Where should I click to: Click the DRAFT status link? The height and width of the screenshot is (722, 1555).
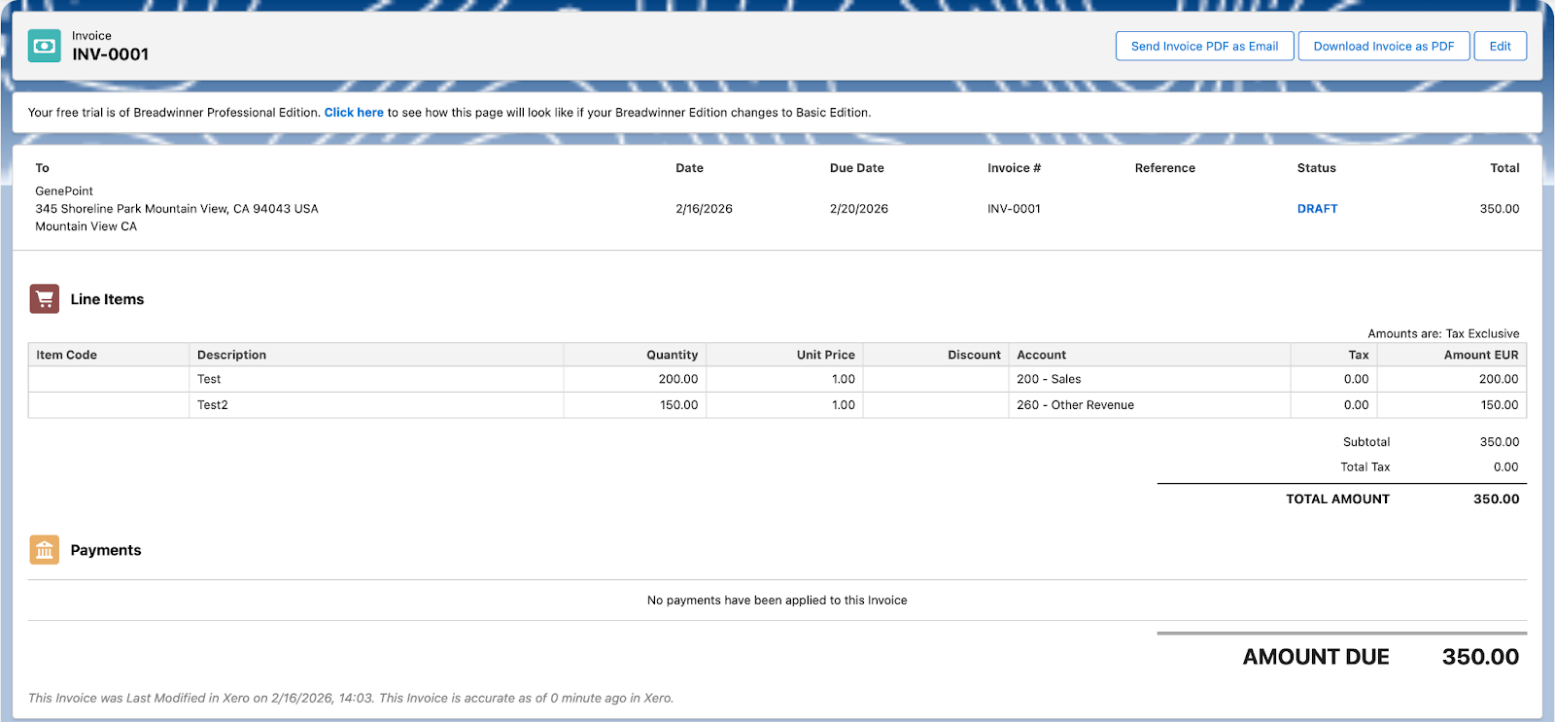coord(1317,209)
